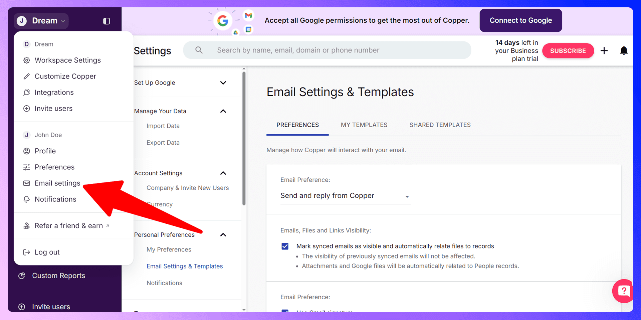This screenshot has height=320, width=641.
Task: Collapse the Account Settings section
Action: 223,173
